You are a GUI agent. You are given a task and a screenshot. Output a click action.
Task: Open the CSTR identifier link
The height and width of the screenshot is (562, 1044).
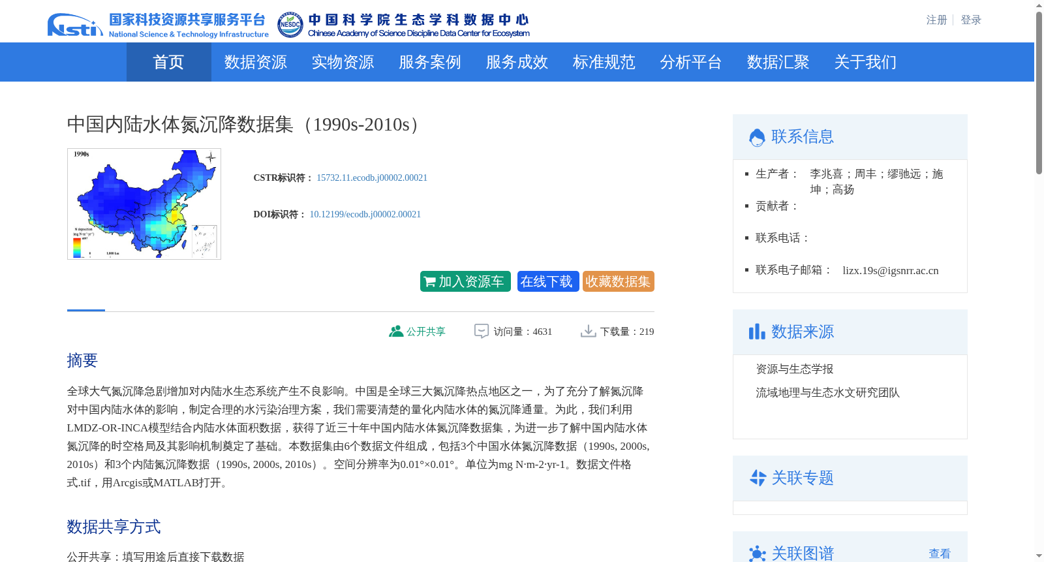pyautogui.click(x=372, y=178)
